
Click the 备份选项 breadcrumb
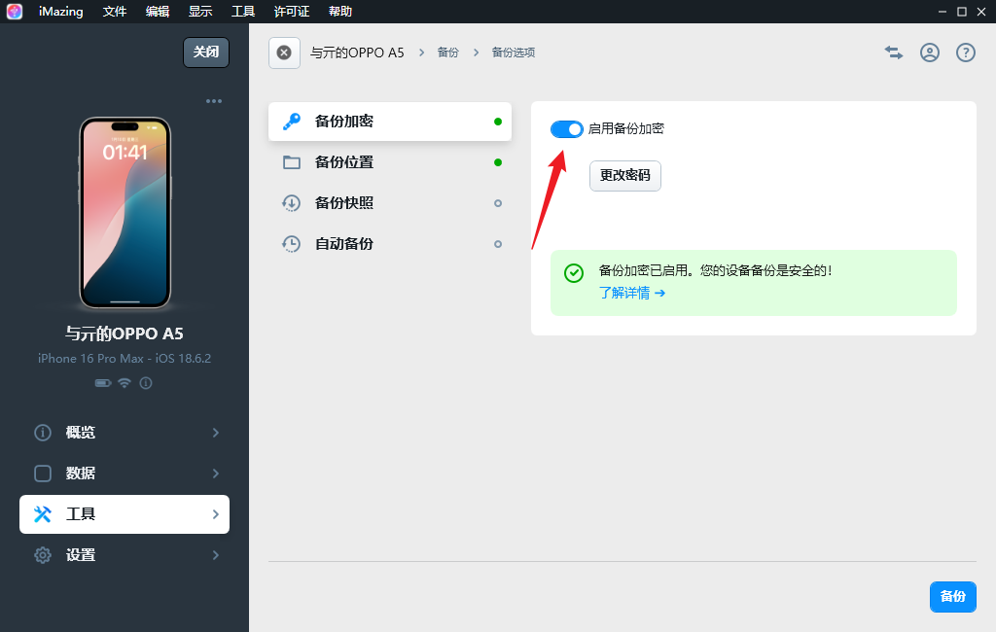pos(514,53)
